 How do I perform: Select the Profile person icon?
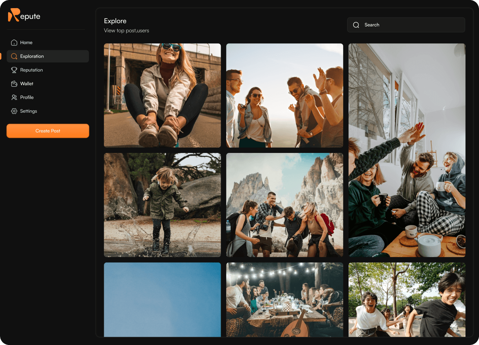14,97
